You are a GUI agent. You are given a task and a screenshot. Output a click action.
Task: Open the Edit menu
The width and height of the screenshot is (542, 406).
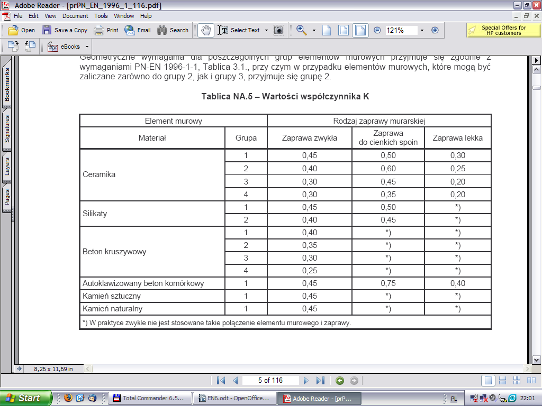33,16
